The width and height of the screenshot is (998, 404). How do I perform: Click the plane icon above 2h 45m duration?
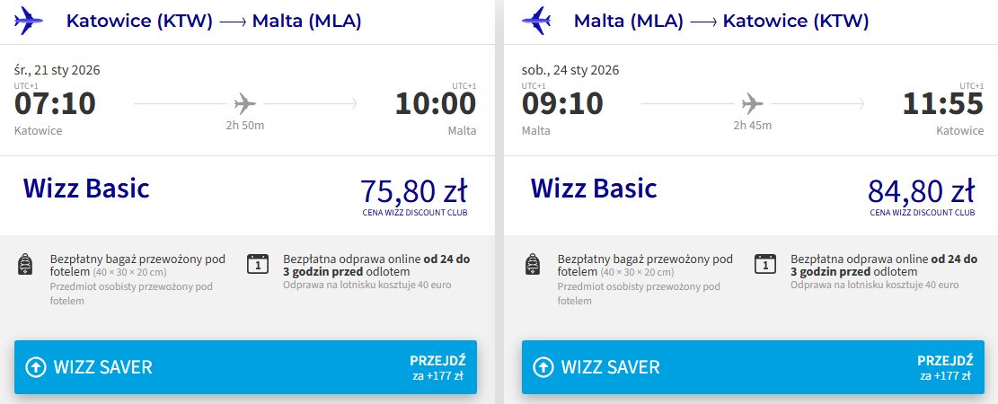point(752,101)
